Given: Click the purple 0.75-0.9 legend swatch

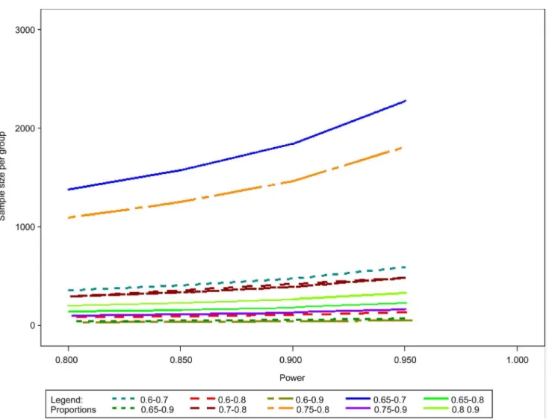Looking at the screenshot, I should click(x=358, y=409).
